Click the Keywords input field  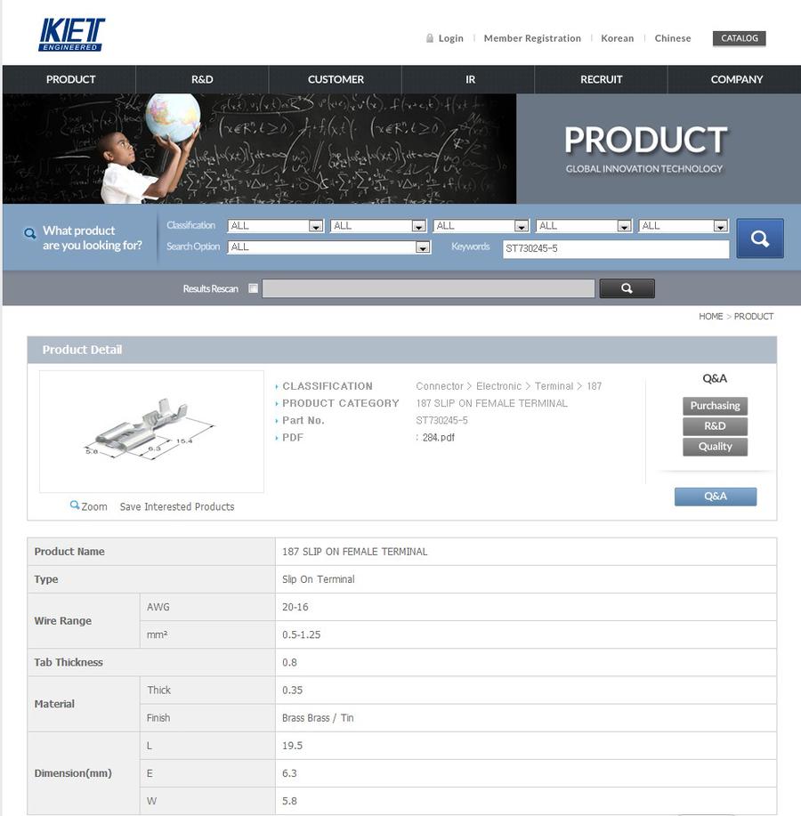point(616,249)
